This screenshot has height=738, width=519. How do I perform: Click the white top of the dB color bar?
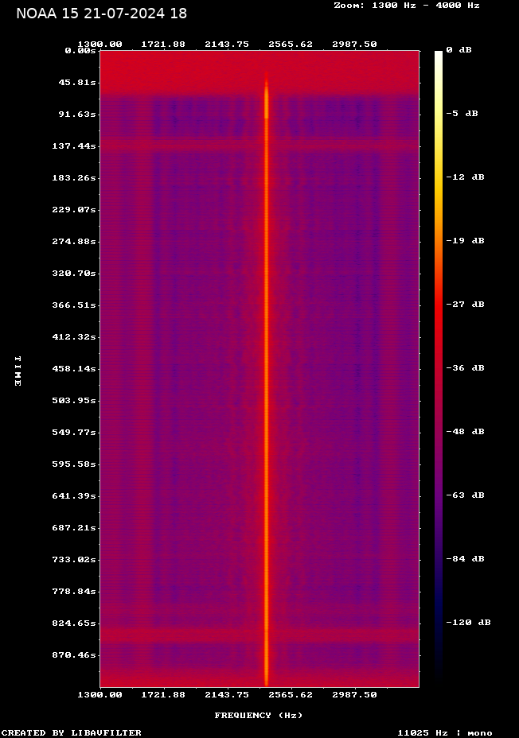[x=439, y=56]
